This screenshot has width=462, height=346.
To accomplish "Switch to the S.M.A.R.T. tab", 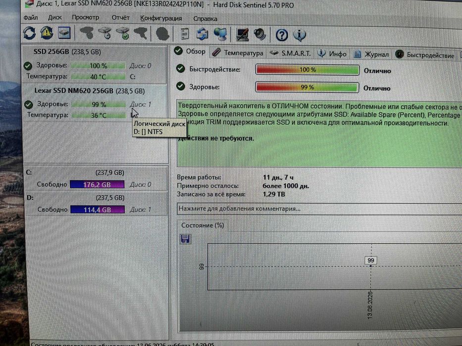I will [x=290, y=53].
